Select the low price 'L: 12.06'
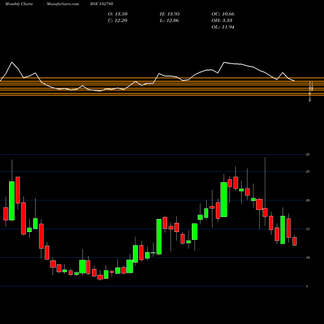 170,21
